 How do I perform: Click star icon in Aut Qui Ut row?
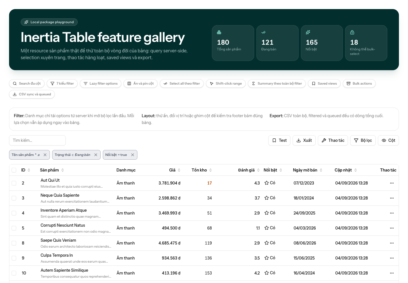click(267, 183)
